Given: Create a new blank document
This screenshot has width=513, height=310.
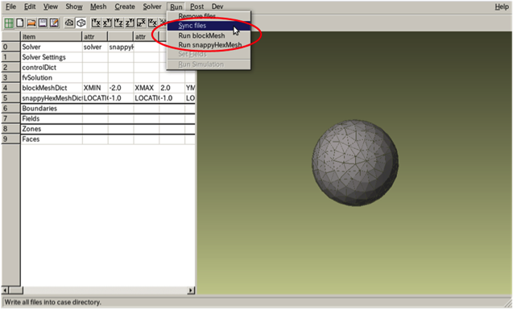Looking at the screenshot, I should (20, 23).
